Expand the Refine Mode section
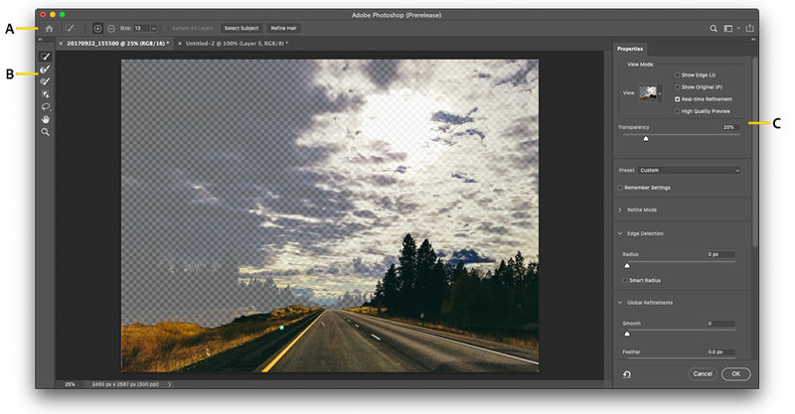This screenshot has height=414, width=795. [x=619, y=209]
